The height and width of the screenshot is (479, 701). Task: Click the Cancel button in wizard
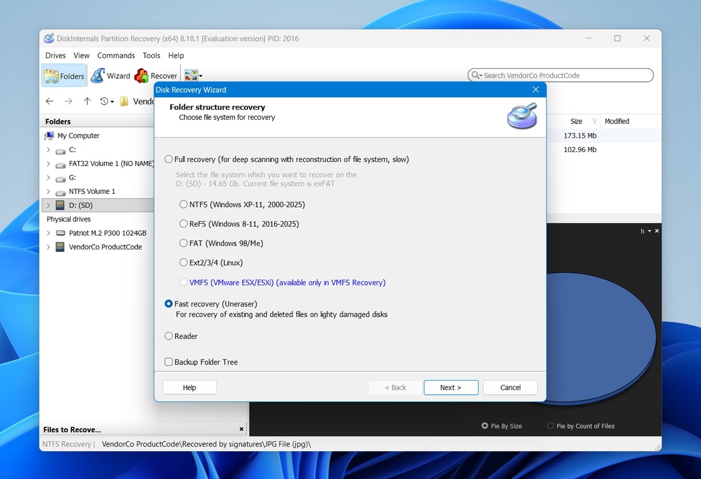coord(510,387)
